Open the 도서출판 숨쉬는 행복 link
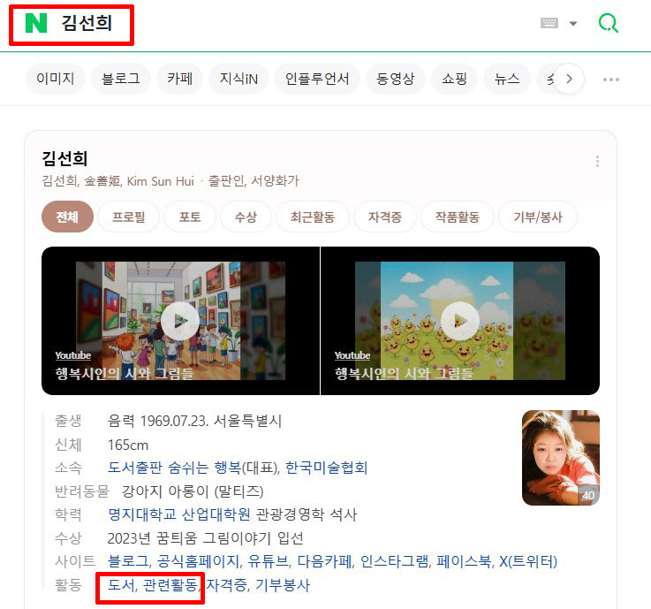This screenshot has width=651, height=609. tap(174, 468)
